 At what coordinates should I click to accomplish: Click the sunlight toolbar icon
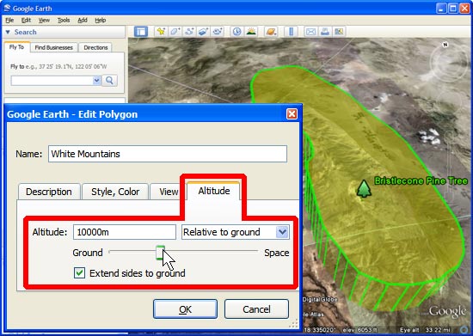pyautogui.click(x=251, y=31)
